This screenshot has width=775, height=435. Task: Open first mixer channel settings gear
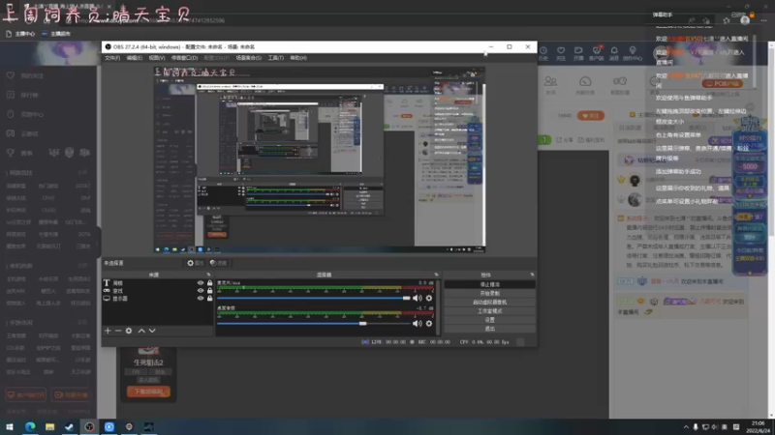point(429,298)
